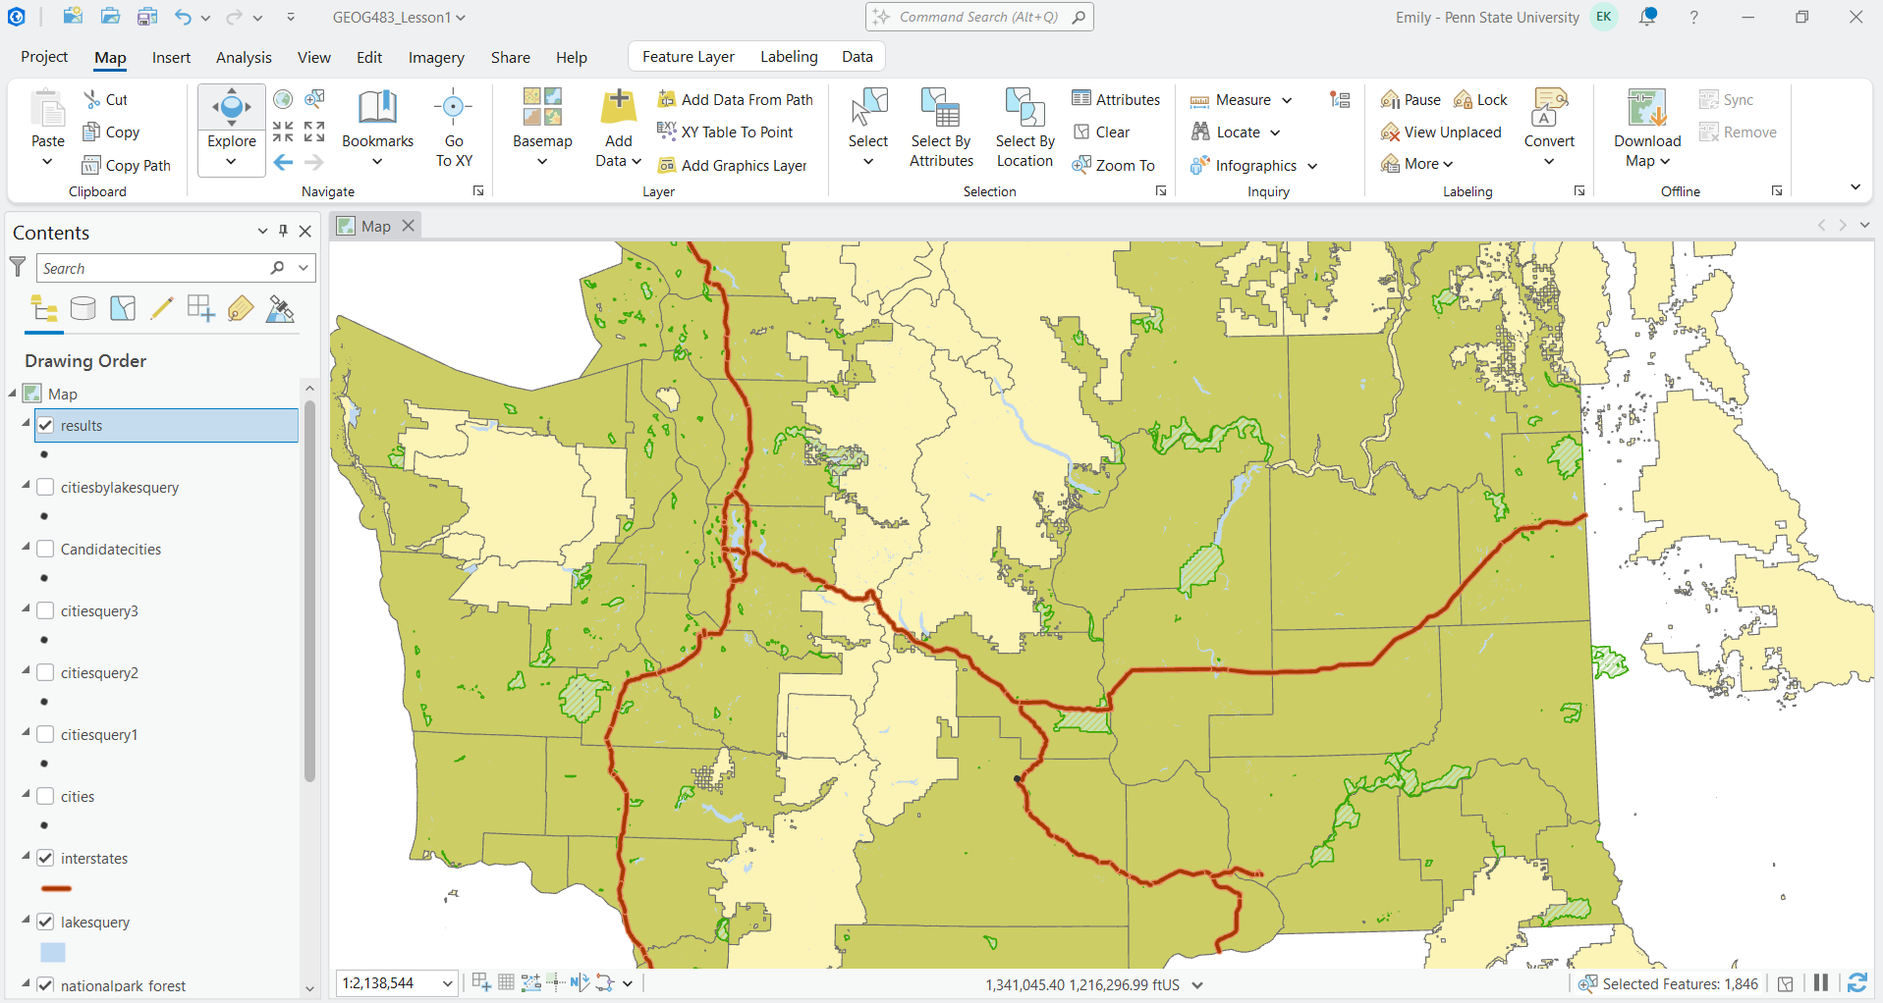Open the notifications bell

1648,17
